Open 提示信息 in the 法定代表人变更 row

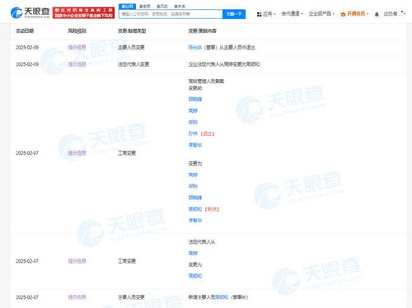point(77,64)
